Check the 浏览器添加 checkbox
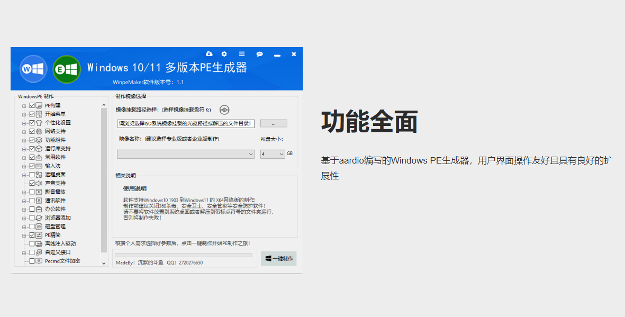This screenshot has height=317, width=625. [32, 218]
